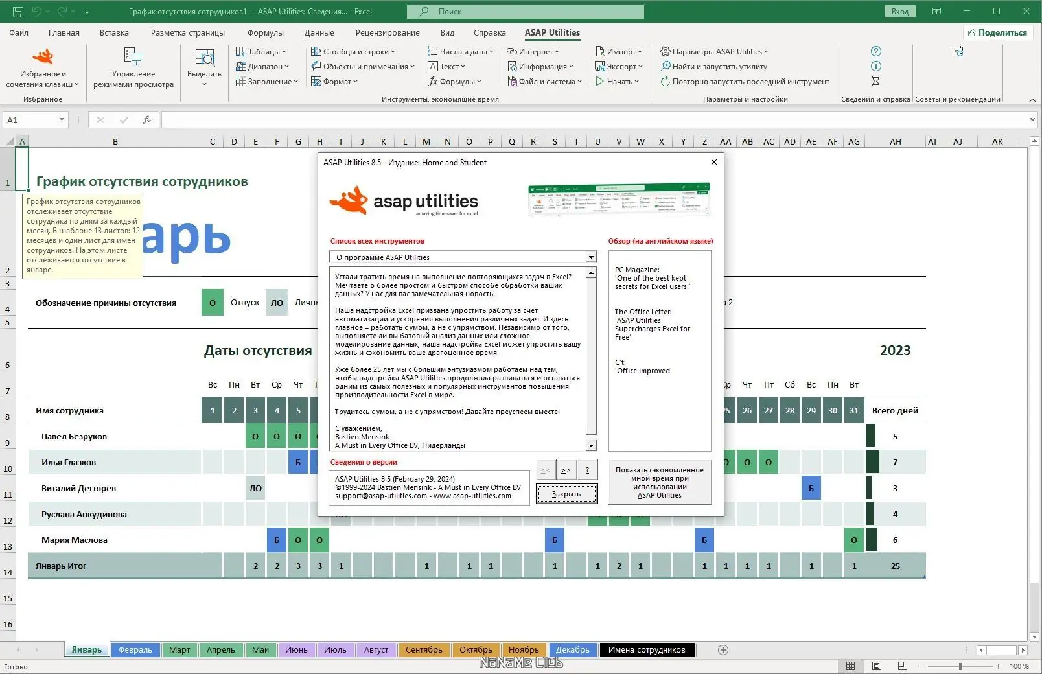Image resolution: width=1042 pixels, height=674 pixels.
Task: Open the Name Box dropdown arrow
Action: [62, 120]
